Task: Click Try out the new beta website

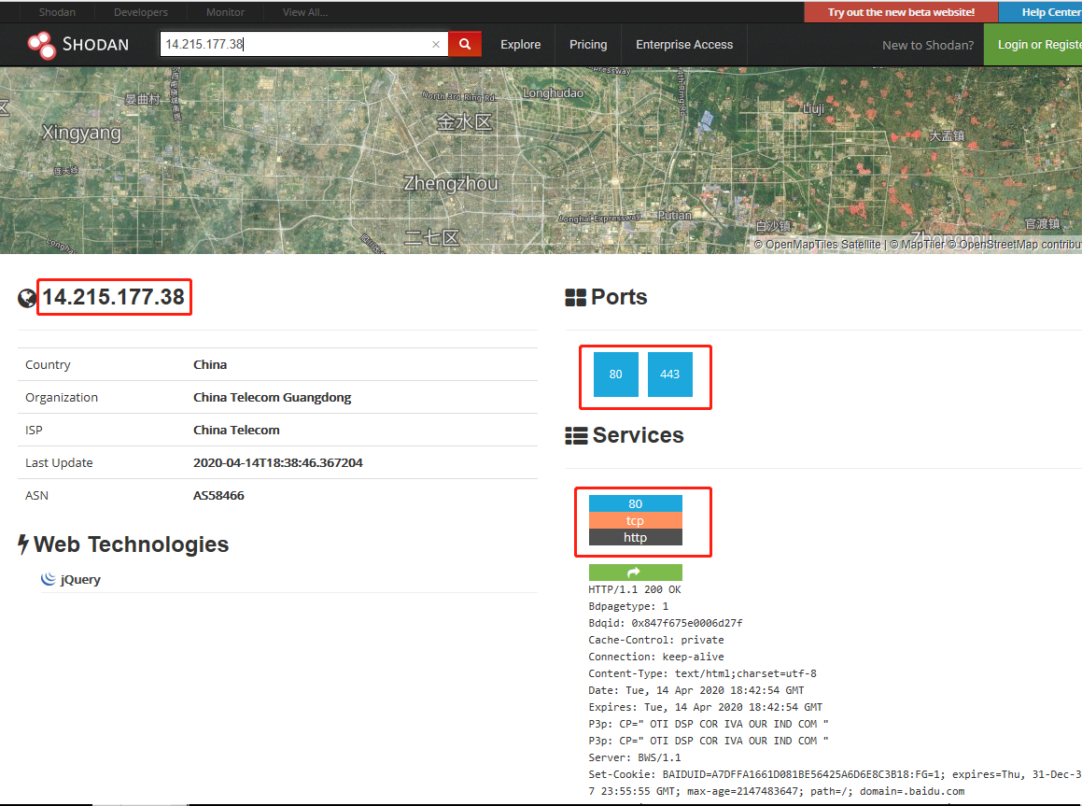Action: pyautogui.click(x=901, y=12)
